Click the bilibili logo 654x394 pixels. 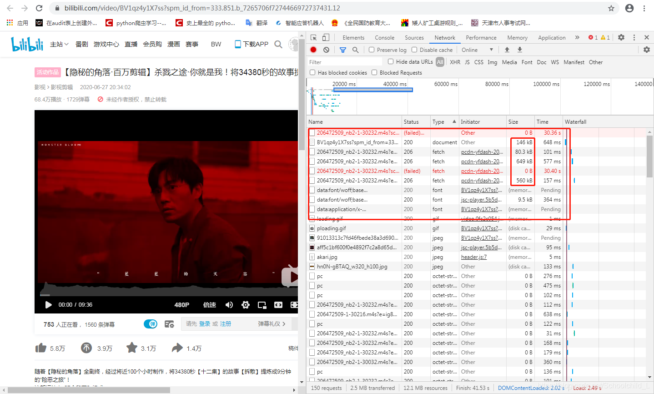pos(27,44)
